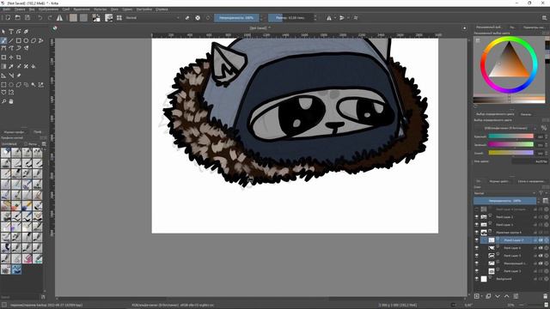
Task: Open the brush blending mode dropdown
Action: (x=153, y=17)
